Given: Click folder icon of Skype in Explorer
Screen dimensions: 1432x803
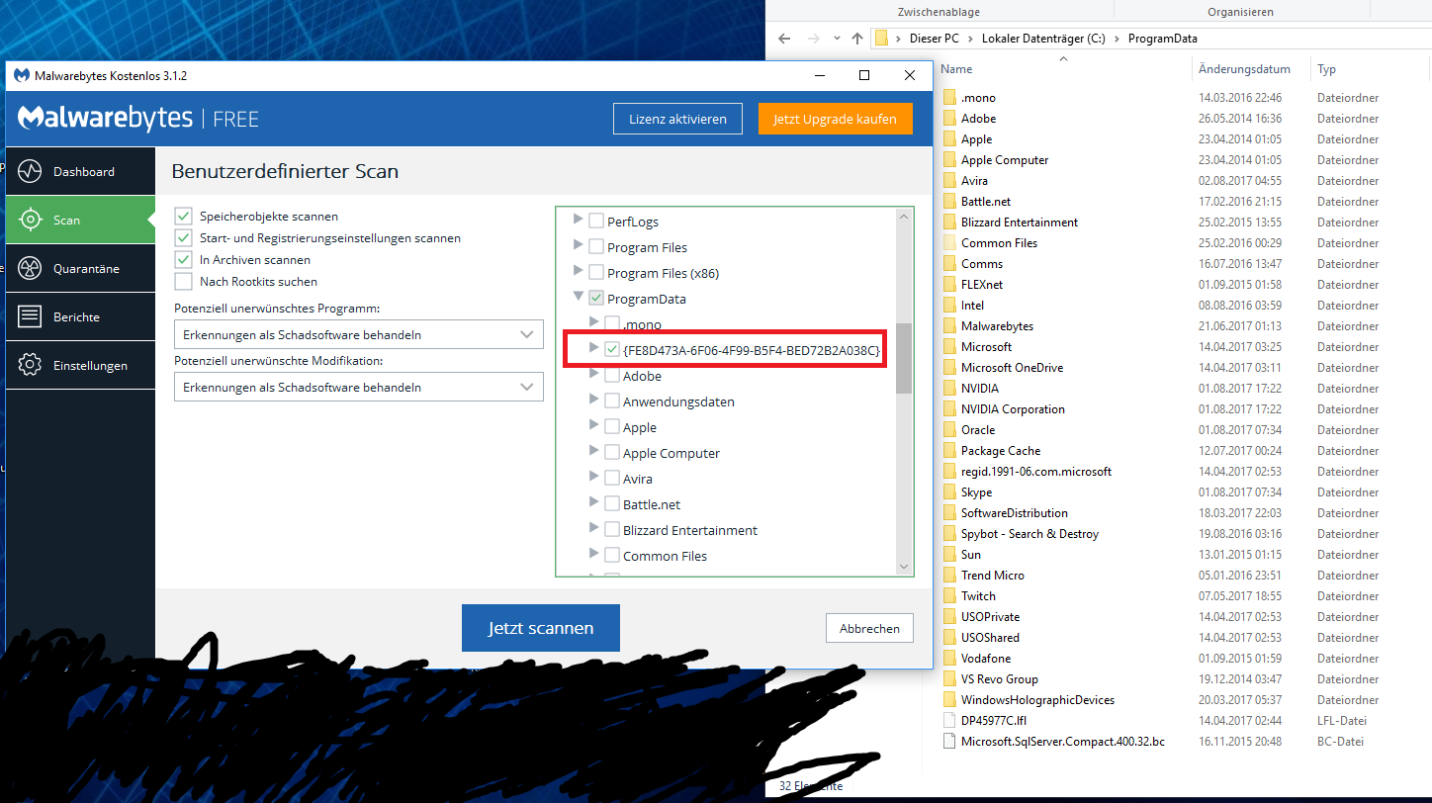Looking at the screenshot, I should click(x=949, y=492).
